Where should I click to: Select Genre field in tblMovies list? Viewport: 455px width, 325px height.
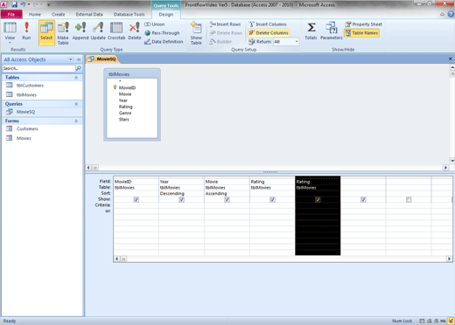(125, 113)
